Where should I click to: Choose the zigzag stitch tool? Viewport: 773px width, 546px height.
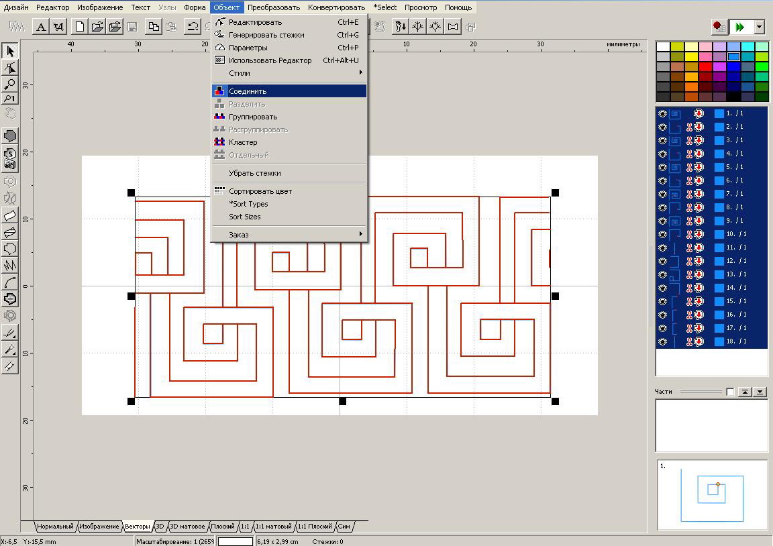click(x=10, y=265)
